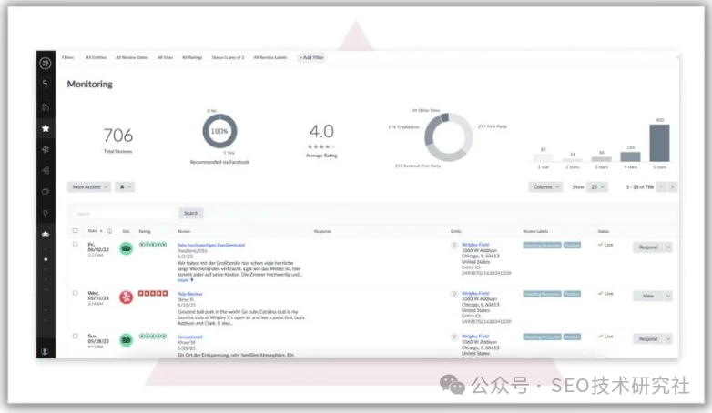Click the next page arrow in pagination
The width and height of the screenshot is (712, 413).
tap(672, 186)
